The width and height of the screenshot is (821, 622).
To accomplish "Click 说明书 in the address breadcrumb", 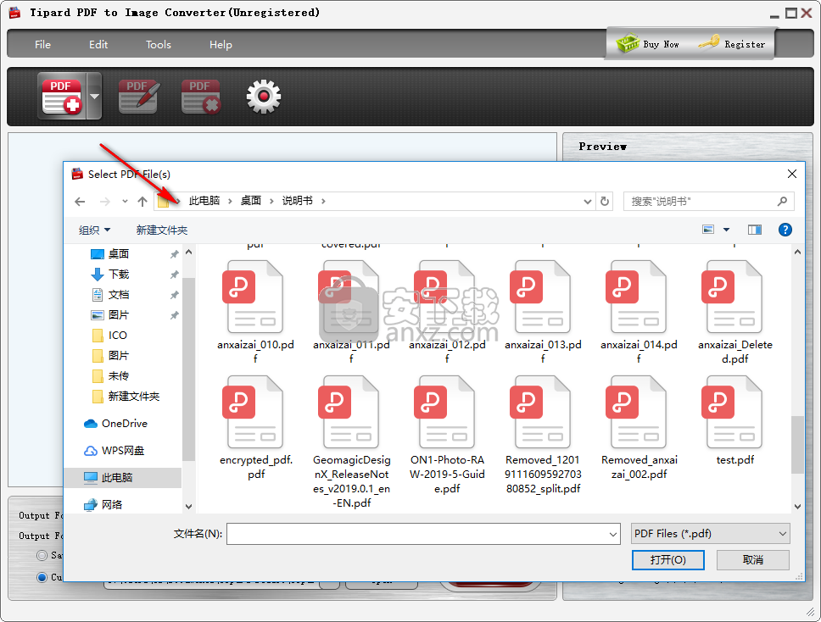I will [x=297, y=201].
